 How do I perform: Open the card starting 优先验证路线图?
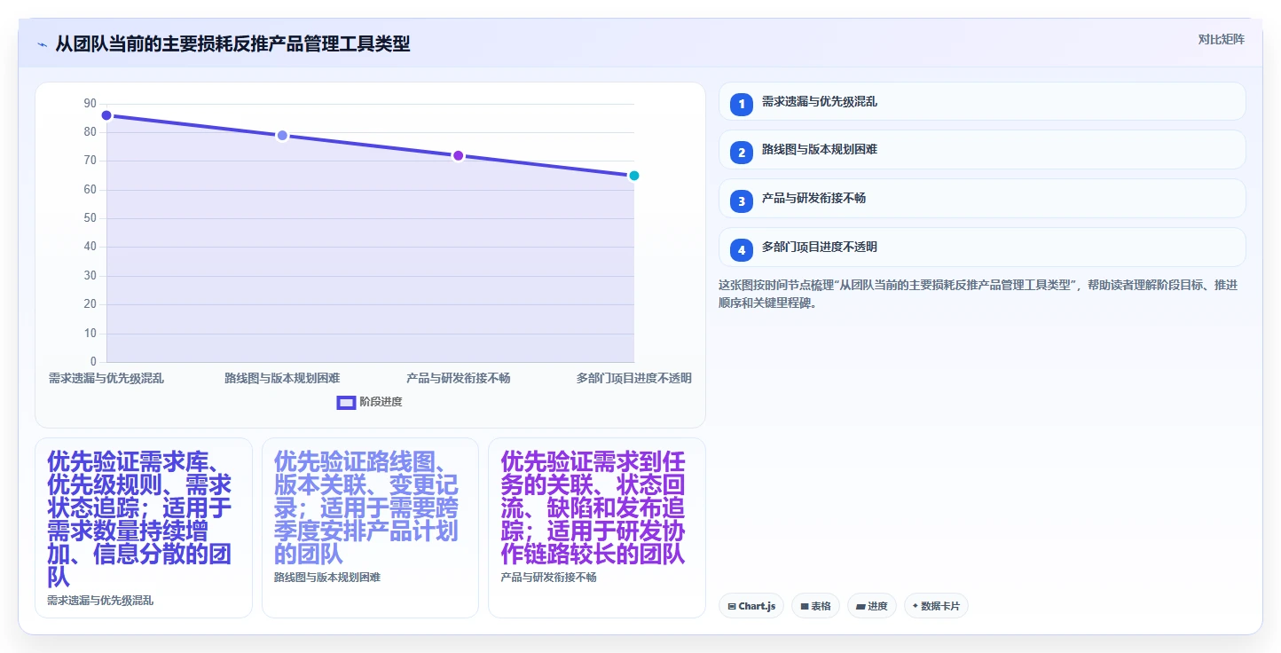coord(370,528)
